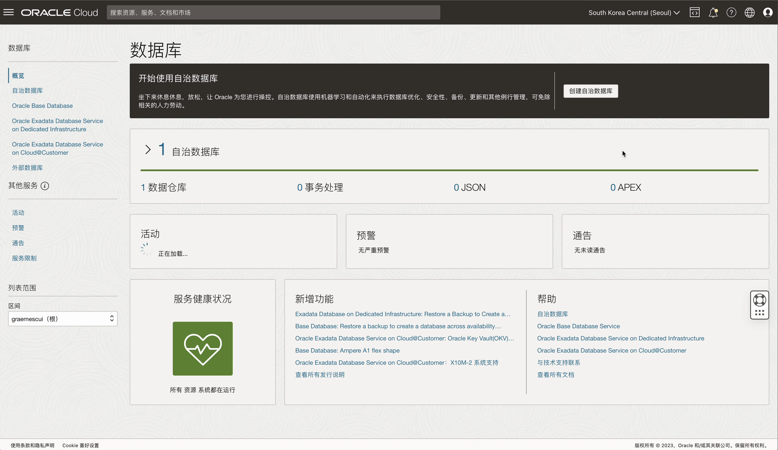Open the Exadata Dedicated Infrastructure Restore a Backup release note
Screen dimensions: 778x450
point(403,314)
